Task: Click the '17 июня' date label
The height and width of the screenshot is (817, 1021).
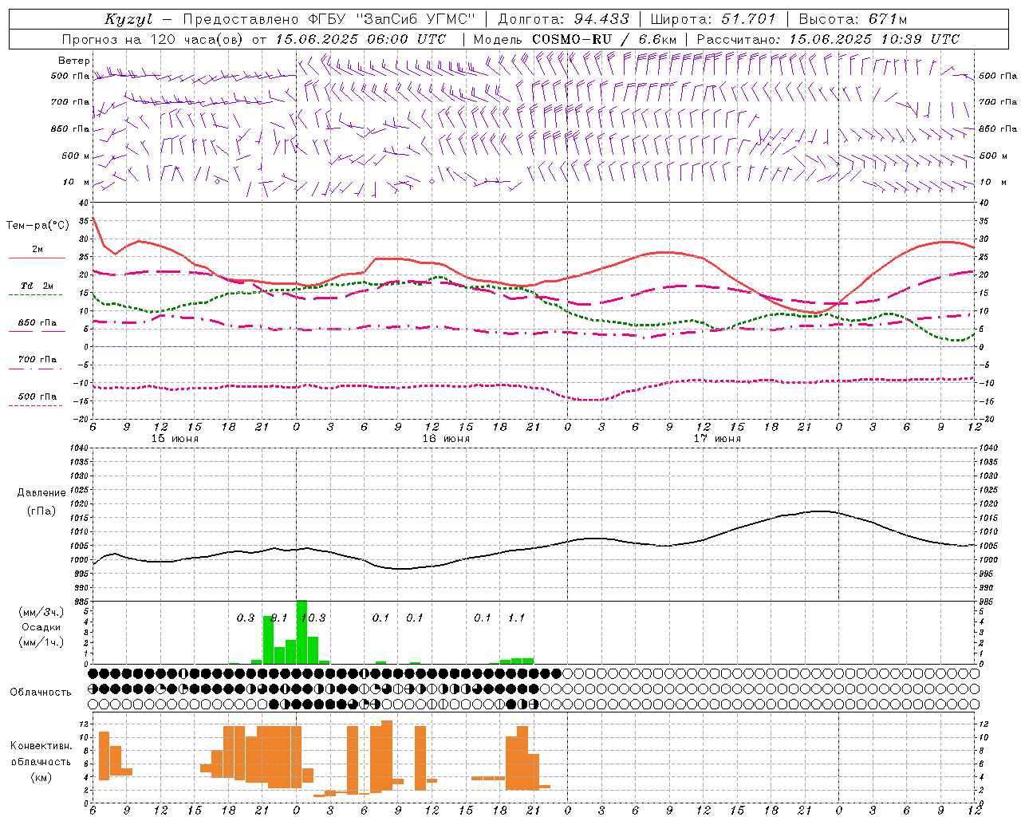Action: click(x=717, y=439)
